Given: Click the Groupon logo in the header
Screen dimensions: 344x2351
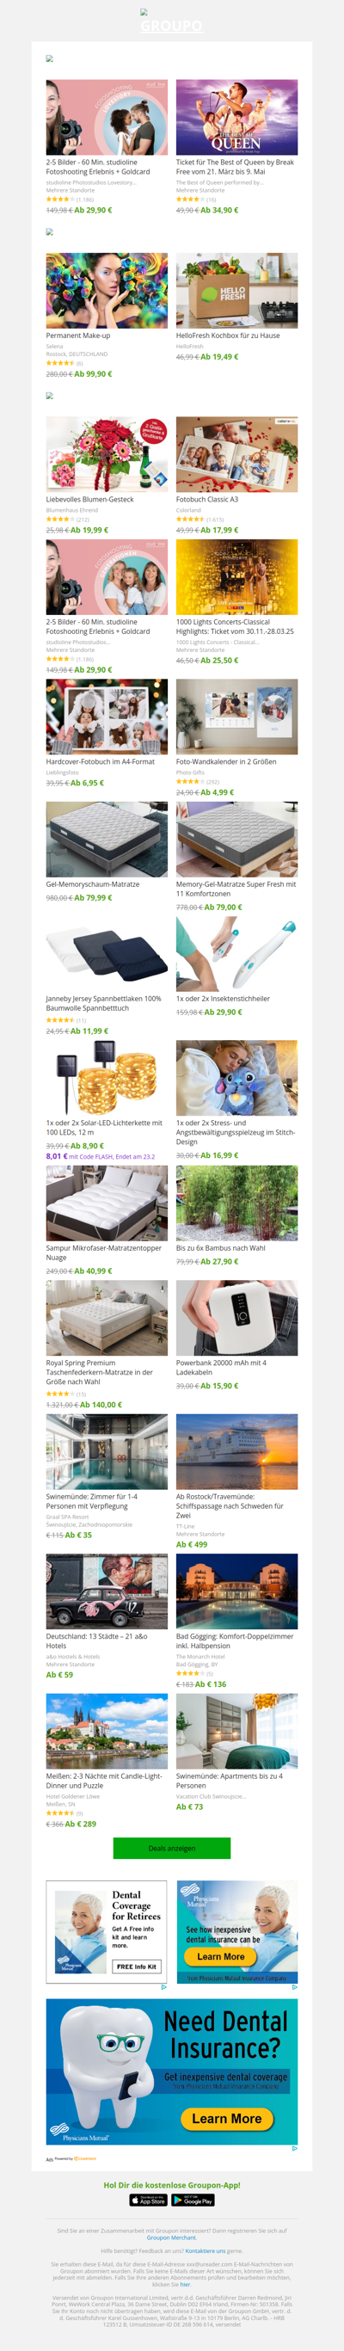Looking at the screenshot, I should click(x=171, y=23).
